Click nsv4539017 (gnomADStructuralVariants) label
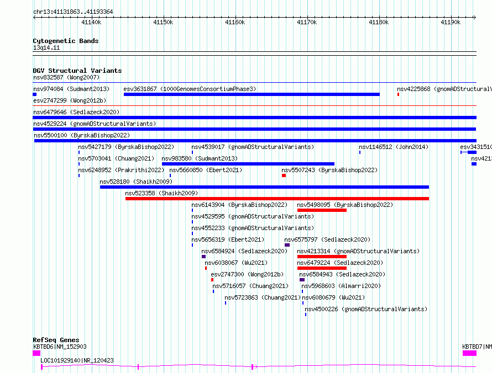 (x=253, y=147)
